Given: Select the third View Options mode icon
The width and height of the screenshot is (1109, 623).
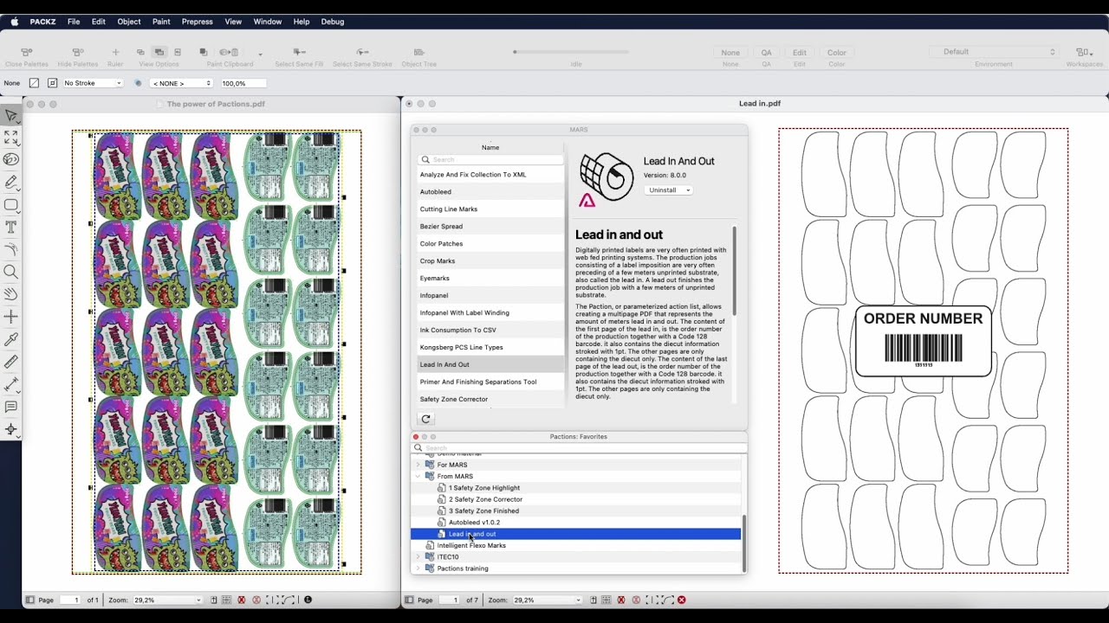Looking at the screenshot, I should (178, 53).
